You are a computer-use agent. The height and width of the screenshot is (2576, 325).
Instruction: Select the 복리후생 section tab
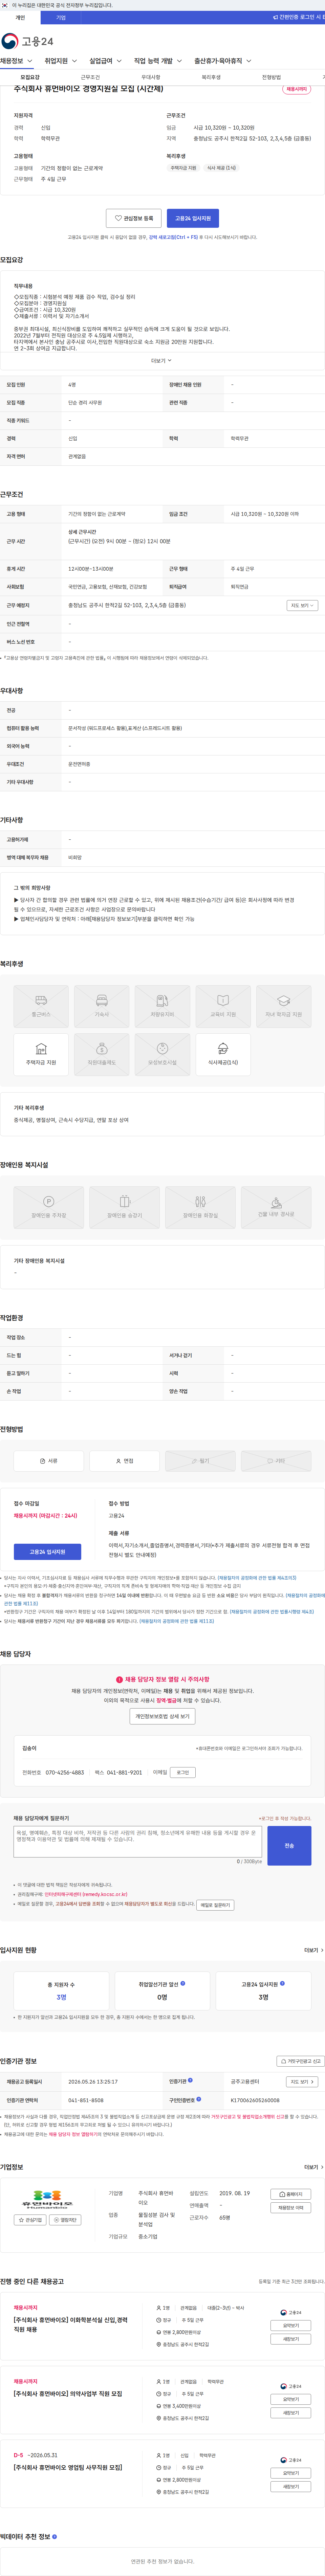[x=211, y=77]
